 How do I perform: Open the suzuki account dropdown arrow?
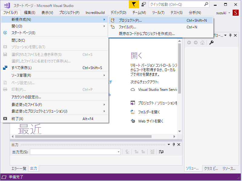pos(229,13)
